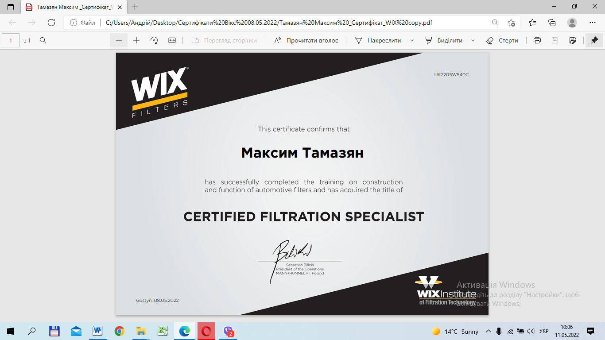Fit PDF page to width
Viewport: 605px width, 340px height.
(172, 40)
